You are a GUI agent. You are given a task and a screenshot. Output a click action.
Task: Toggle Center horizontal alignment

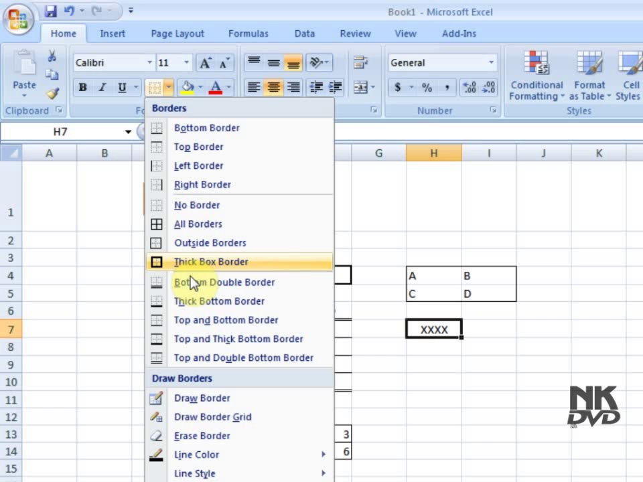click(x=273, y=87)
